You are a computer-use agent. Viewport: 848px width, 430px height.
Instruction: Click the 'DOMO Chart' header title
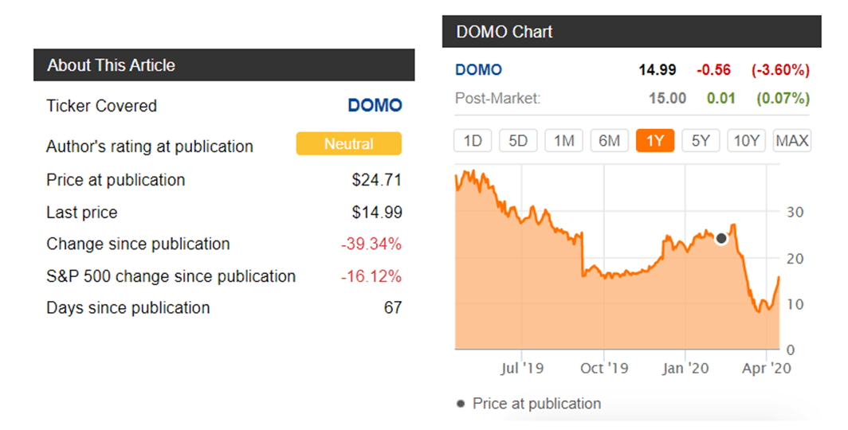tap(504, 32)
